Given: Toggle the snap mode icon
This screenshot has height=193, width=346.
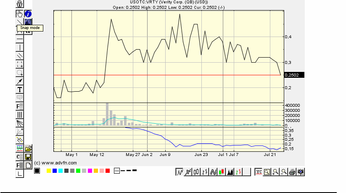Looking at the screenshot, I should pyautogui.click(x=28, y=21).
